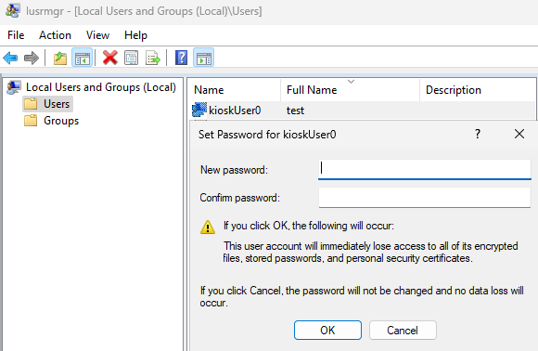Go up one level with folder icon
Screen dimensions: 538x351
60,58
